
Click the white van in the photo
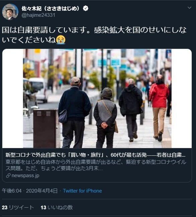(39, 90)
